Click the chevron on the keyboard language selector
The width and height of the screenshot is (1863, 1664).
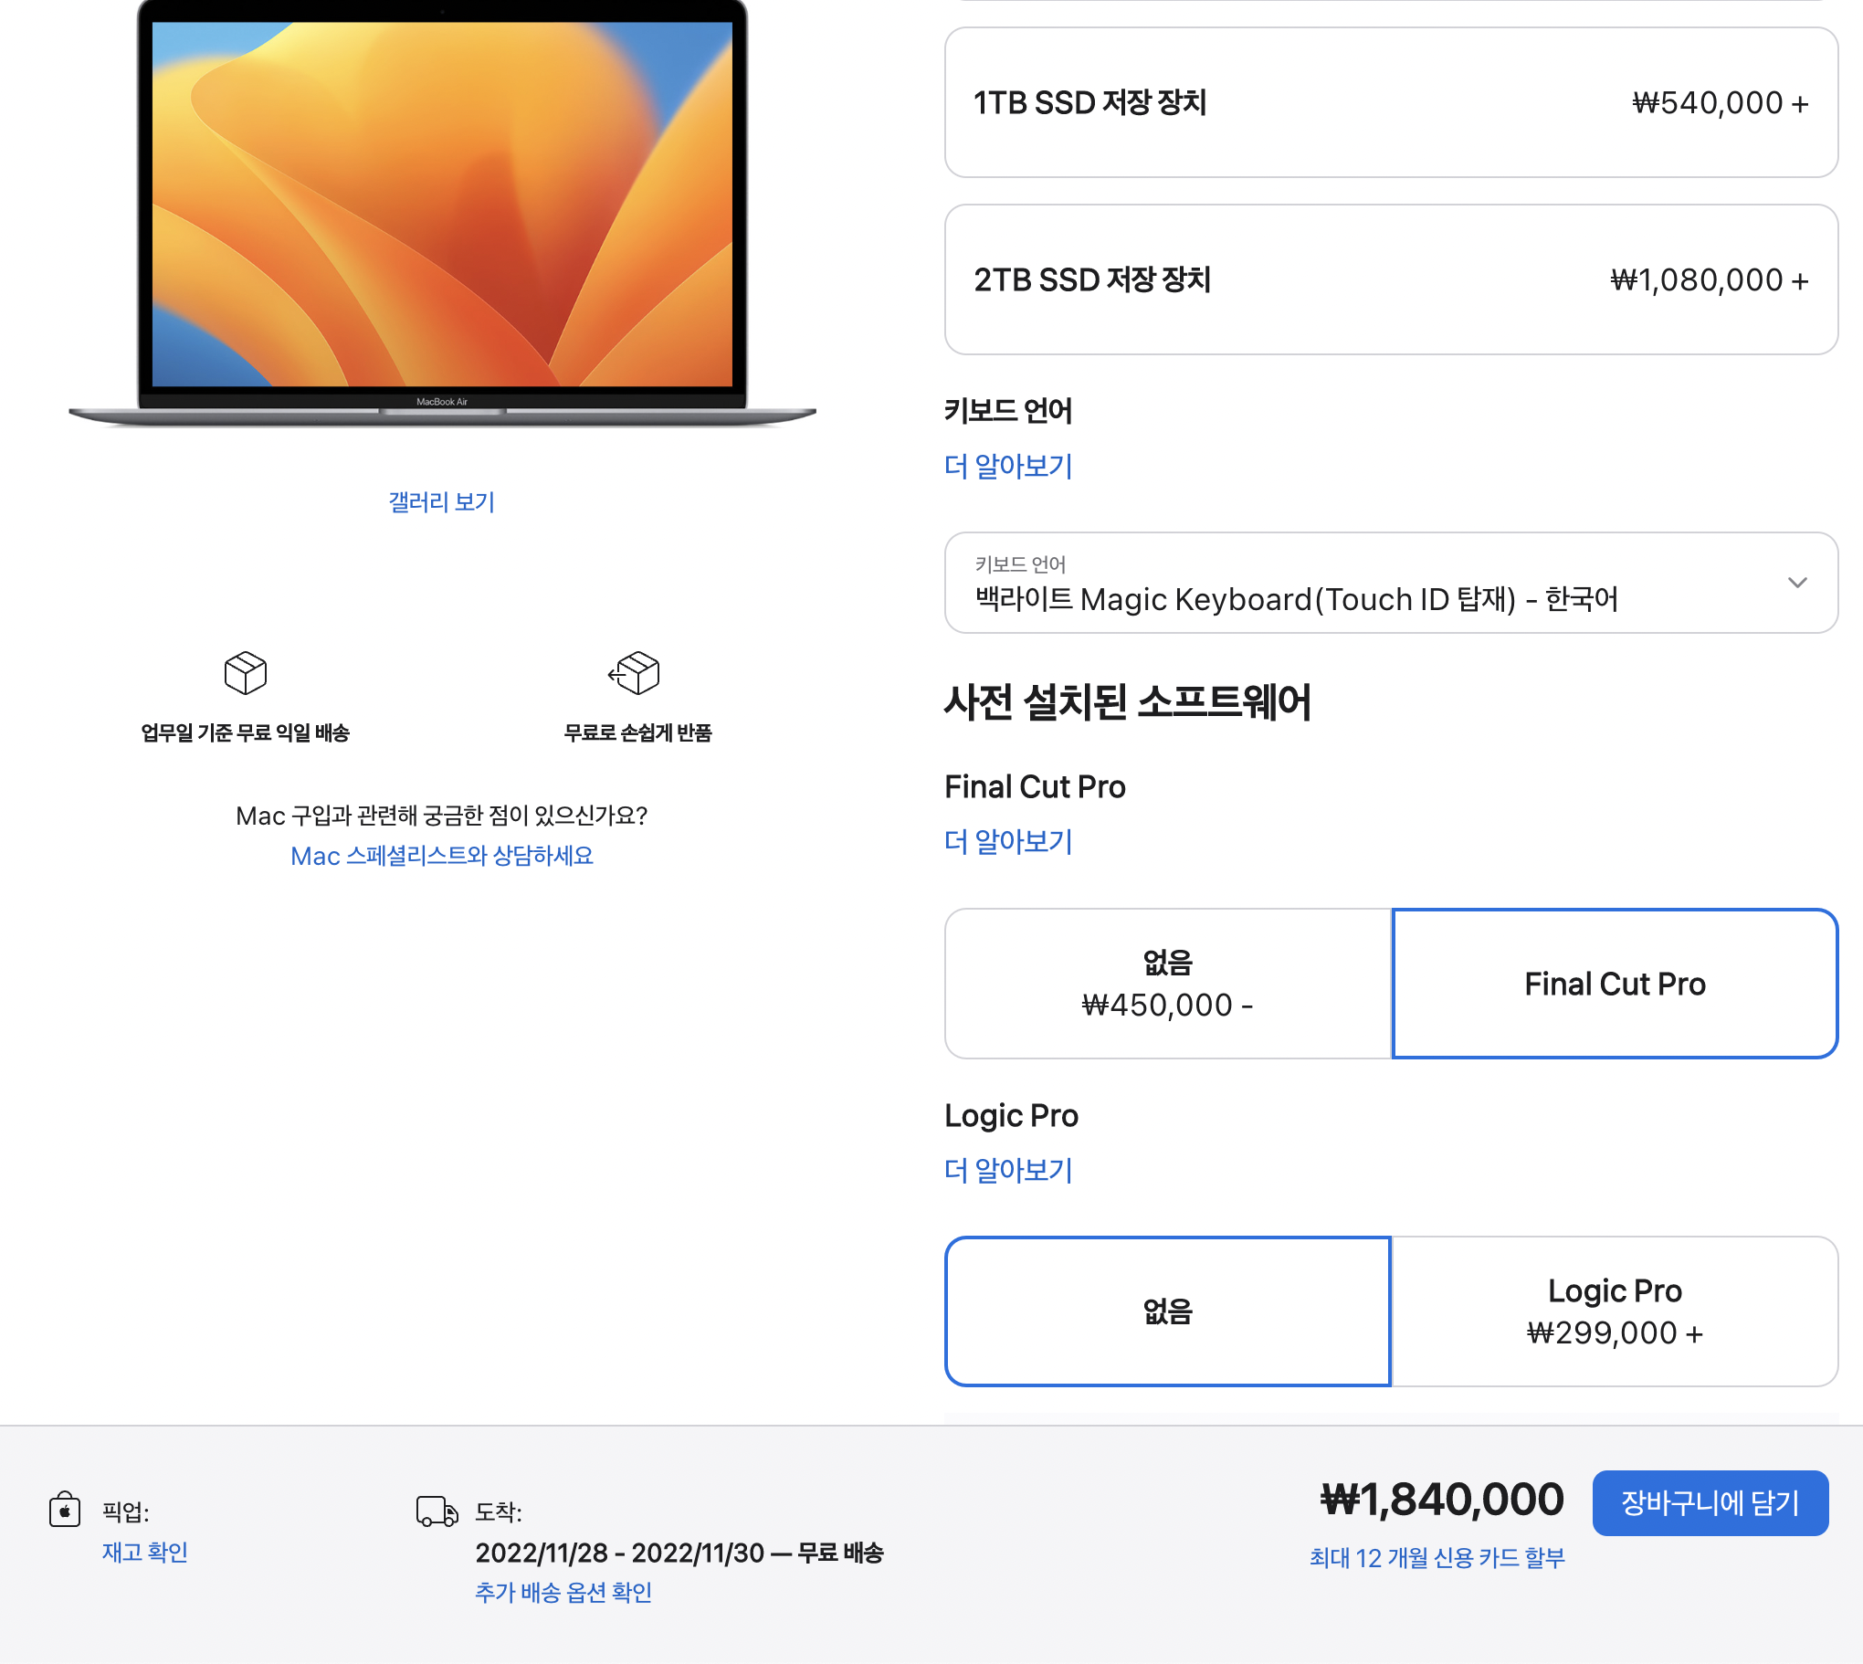coord(1796,584)
